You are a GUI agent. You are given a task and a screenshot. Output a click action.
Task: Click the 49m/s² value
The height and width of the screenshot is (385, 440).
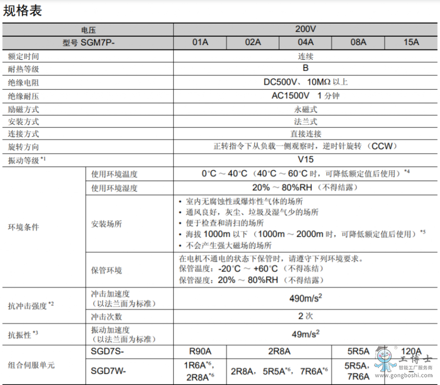306,334
